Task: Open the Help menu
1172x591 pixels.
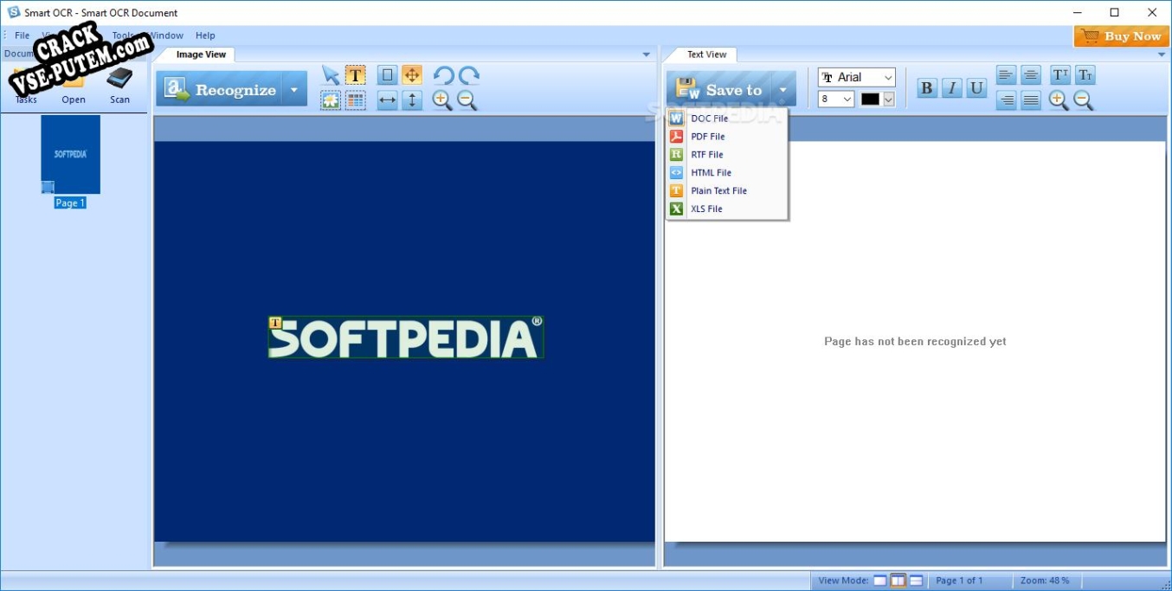Action: (x=205, y=35)
